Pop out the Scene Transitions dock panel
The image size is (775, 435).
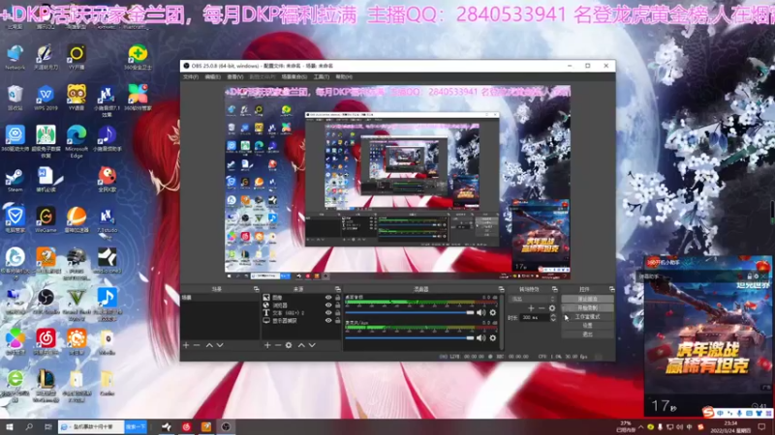pos(554,289)
